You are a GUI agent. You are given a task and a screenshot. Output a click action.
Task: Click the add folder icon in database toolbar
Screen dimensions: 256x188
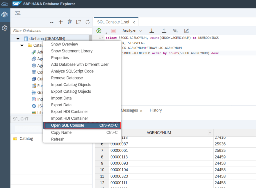[79, 22]
